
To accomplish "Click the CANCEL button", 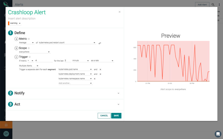I will [x=104, y=116].
